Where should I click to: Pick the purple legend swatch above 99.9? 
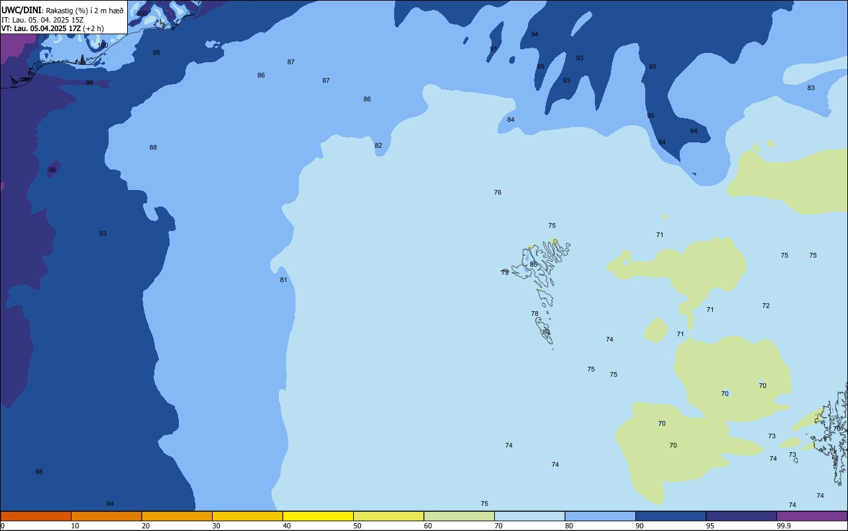tap(812, 516)
